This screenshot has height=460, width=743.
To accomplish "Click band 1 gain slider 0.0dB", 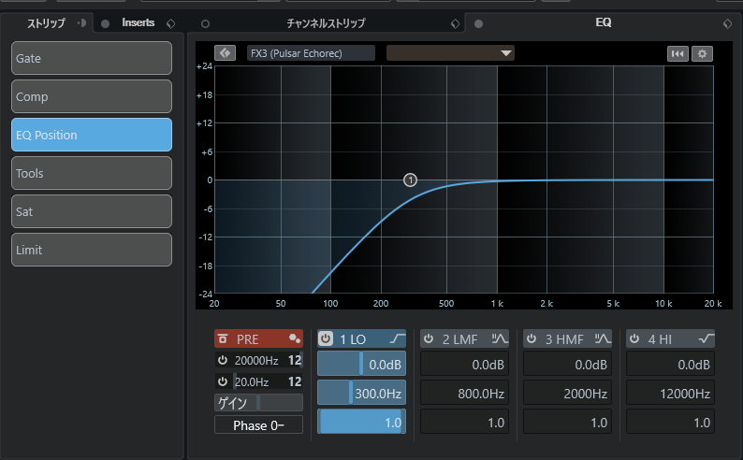I will pos(361,365).
